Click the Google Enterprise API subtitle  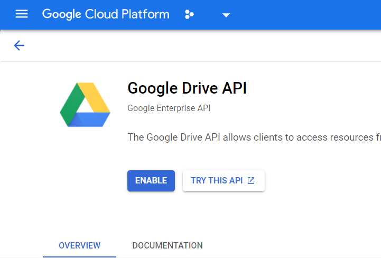click(x=169, y=108)
